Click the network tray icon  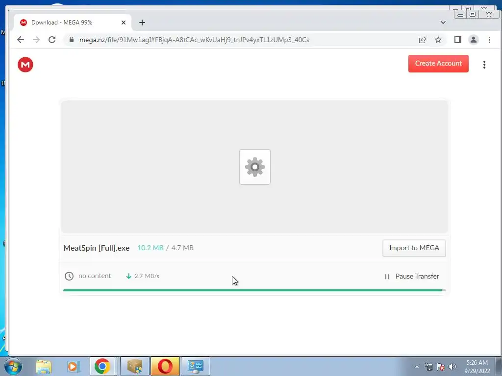coord(428,367)
